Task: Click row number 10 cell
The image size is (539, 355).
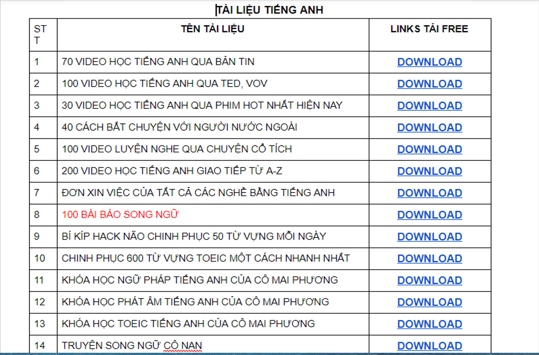Action: (x=44, y=259)
